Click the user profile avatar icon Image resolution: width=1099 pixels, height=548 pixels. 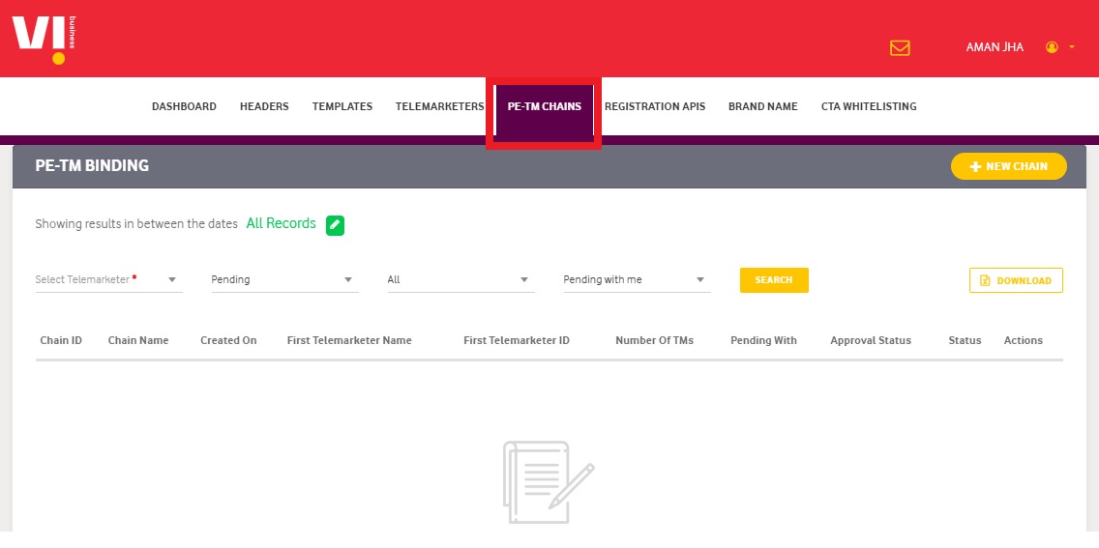(x=1052, y=47)
